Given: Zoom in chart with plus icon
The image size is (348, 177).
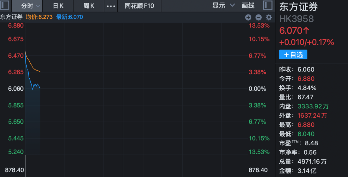Looking at the screenshot, I should click(248, 17).
